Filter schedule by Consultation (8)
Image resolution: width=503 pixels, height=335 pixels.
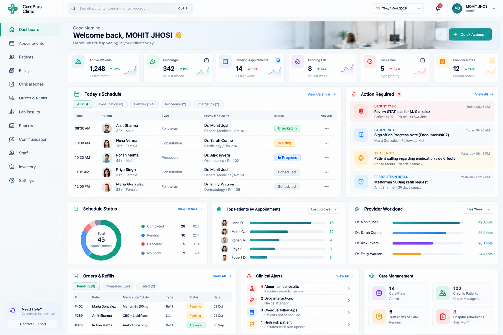pyautogui.click(x=111, y=104)
